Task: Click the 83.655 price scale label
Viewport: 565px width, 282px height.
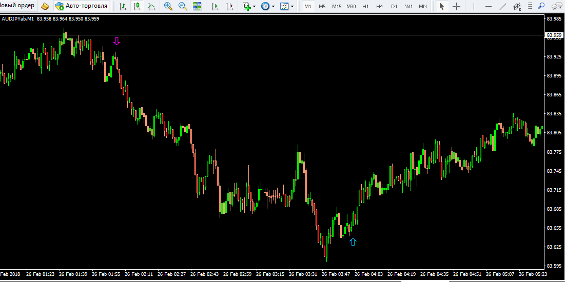Action: click(x=554, y=228)
